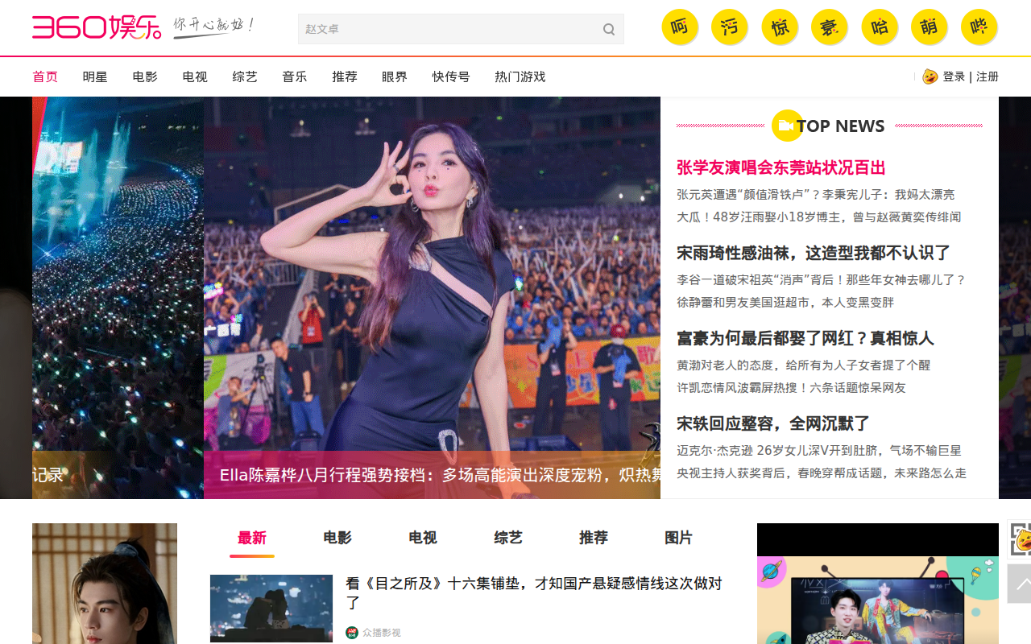The height and width of the screenshot is (644, 1031).
Task: Click the yellow 呵 mood icon
Action: click(679, 27)
